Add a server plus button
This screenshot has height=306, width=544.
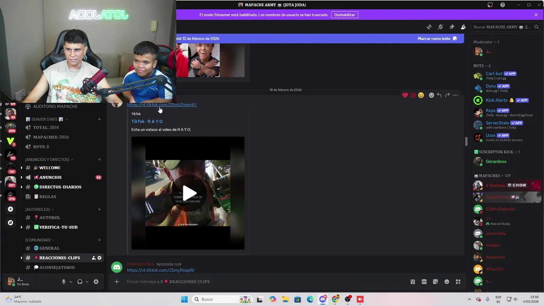[x=11, y=209]
